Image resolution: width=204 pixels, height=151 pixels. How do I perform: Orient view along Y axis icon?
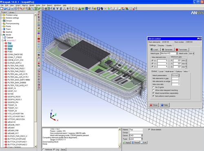coord(58,9)
